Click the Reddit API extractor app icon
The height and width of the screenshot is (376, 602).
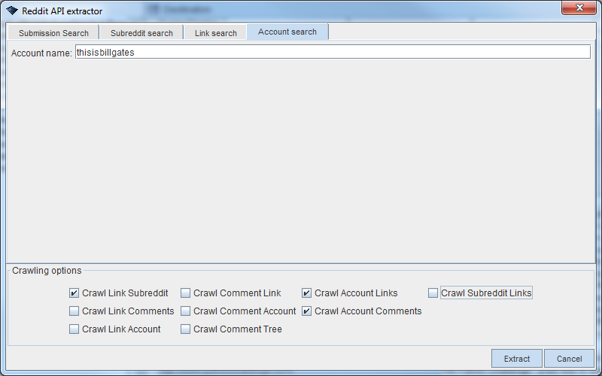coord(12,11)
